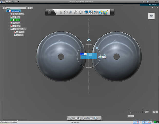
Task: Click the Browser panel pin icon
Action: (x=27, y=8)
